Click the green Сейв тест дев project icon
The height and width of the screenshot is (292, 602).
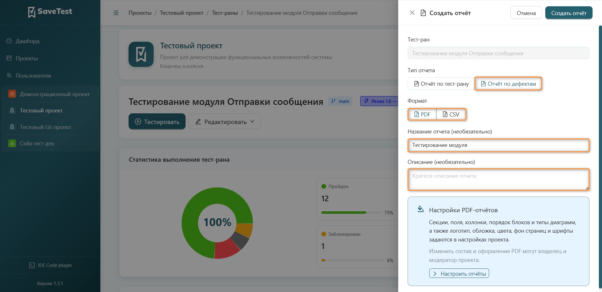coord(12,143)
